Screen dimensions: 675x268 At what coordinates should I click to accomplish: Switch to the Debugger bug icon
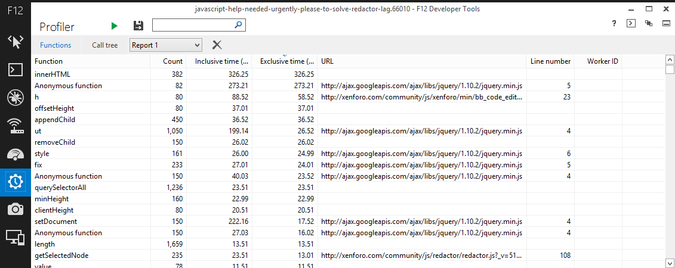tap(15, 97)
